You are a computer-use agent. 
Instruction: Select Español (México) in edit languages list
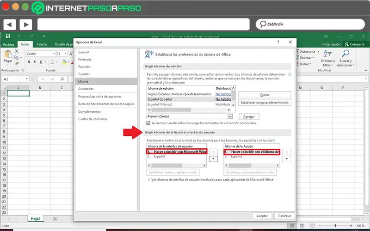[189, 104]
